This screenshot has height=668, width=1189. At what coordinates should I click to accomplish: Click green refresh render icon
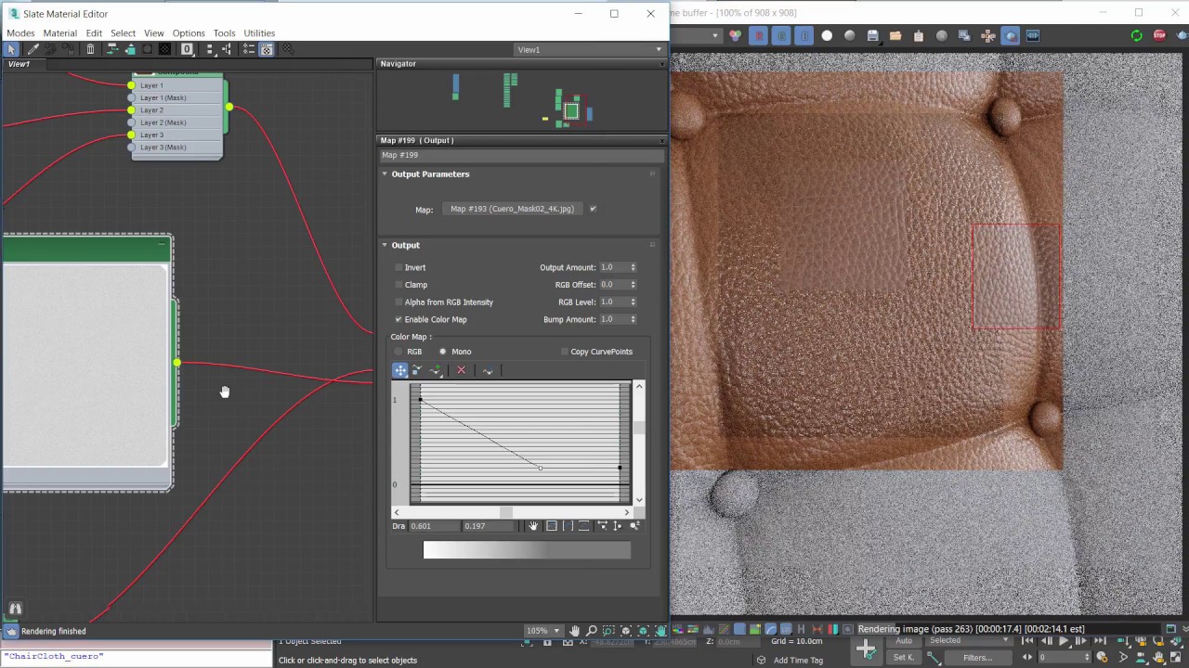tap(1137, 36)
